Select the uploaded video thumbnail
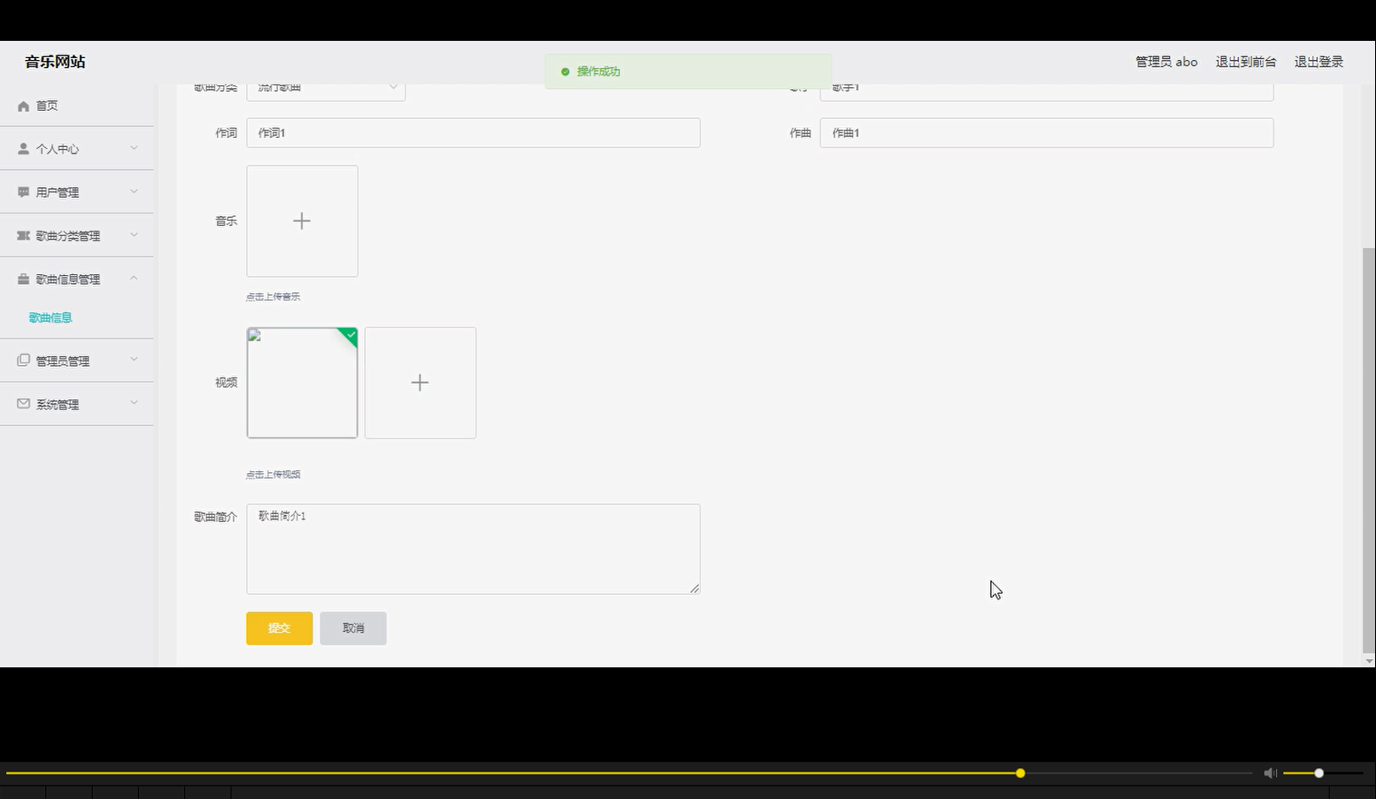The width and height of the screenshot is (1376, 799). pyautogui.click(x=302, y=382)
